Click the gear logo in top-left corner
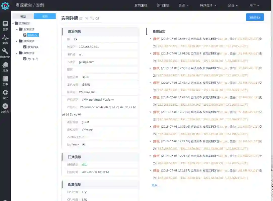Image resolution: width=273 pixels, height=201 pixels. [x=5, y=6]
